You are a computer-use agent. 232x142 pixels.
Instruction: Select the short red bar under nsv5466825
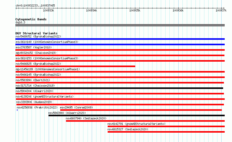(x=75, y=66)
